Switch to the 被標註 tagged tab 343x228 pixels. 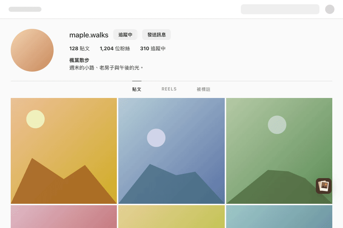[203, 89]
